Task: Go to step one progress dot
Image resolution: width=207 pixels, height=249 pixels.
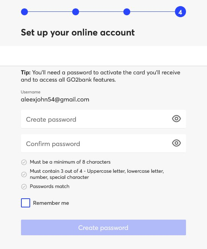Action: point(24,12)
